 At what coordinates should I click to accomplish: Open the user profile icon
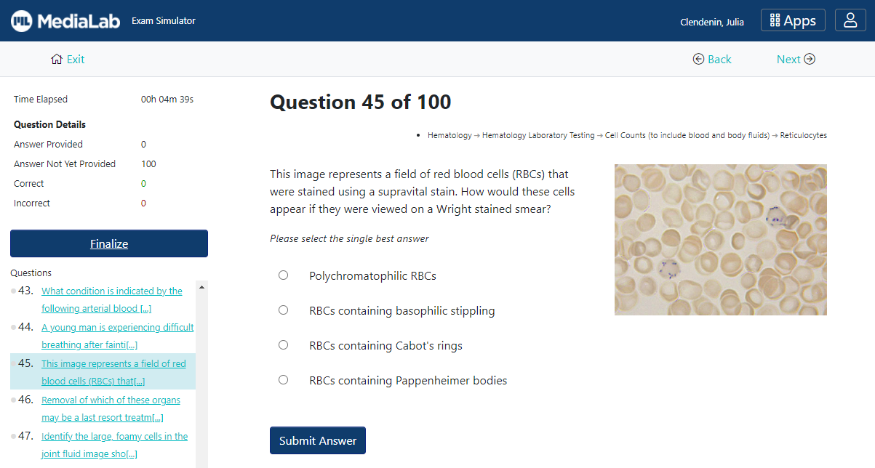(x=850, y=20)
